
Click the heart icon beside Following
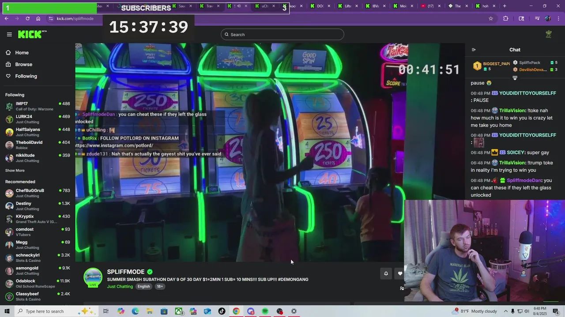tap(8, 76)
